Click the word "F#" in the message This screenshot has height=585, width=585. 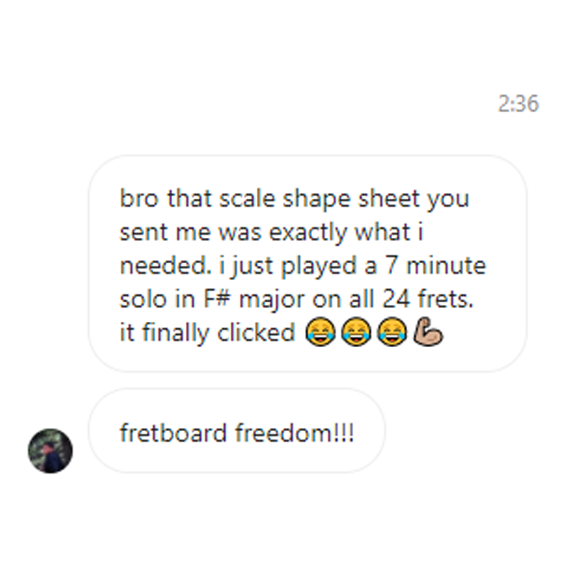tap(216, 299)
